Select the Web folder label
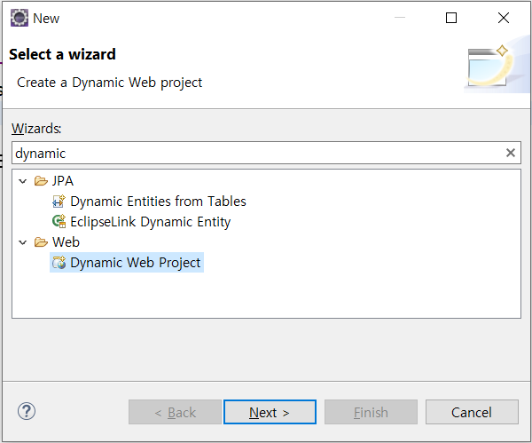532x443 pixels. 66,242
